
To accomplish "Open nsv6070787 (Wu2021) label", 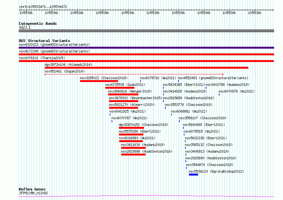I will pos(129,118).
